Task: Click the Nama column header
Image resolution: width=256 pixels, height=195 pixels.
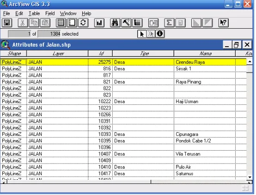Action: pos(205,54)
